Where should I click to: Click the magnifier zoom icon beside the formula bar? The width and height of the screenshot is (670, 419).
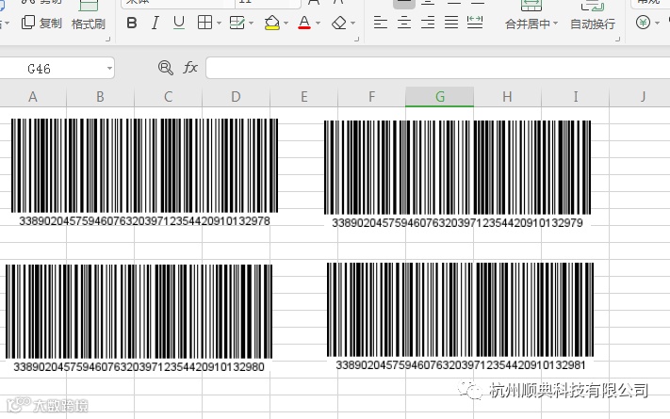pyautogui.click(x=165, y=68)
